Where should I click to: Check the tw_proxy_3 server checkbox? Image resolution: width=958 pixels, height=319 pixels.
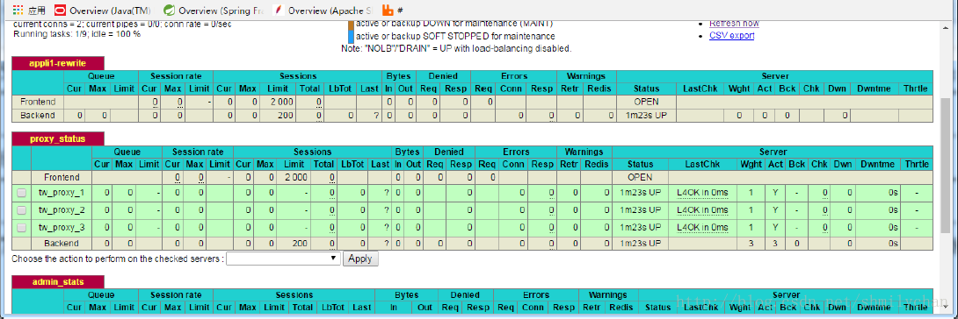pos(22,227)
